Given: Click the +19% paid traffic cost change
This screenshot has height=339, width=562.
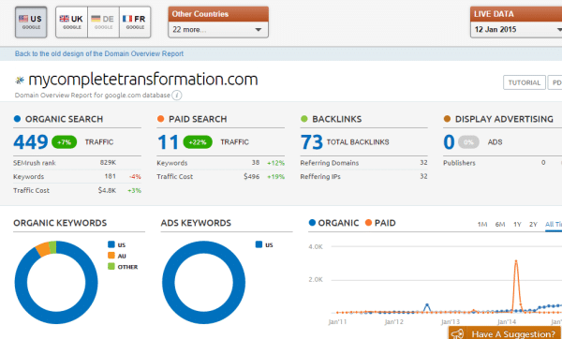Looking at the screenshot, I should (x=276, y=176).
